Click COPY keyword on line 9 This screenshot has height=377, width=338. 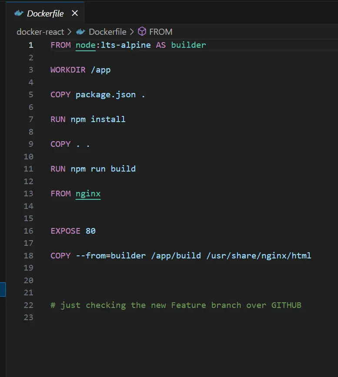tap(60, 144)
